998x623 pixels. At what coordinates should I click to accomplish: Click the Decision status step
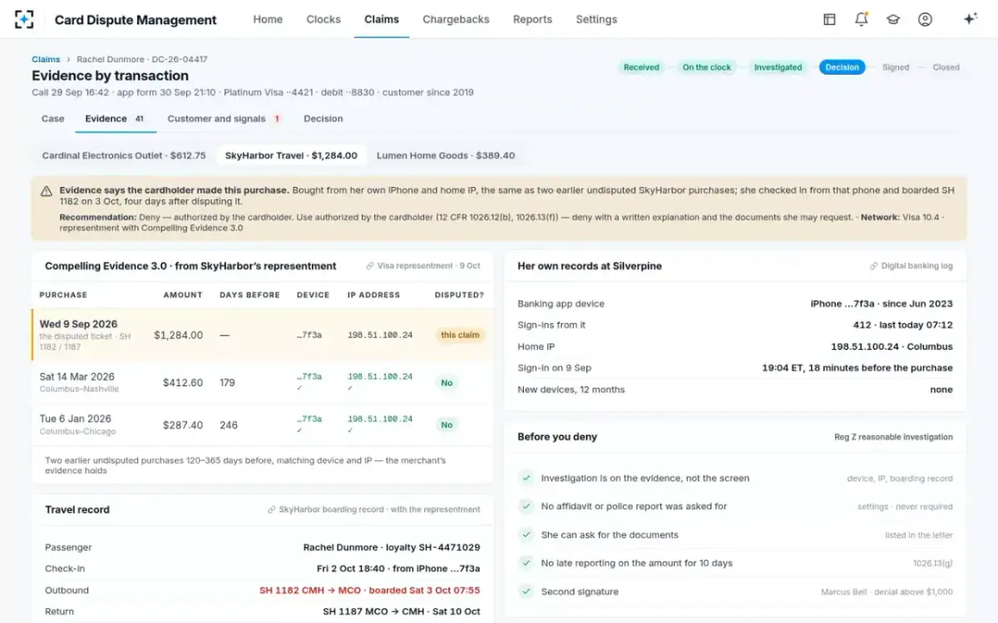click(x=842, y=67)
